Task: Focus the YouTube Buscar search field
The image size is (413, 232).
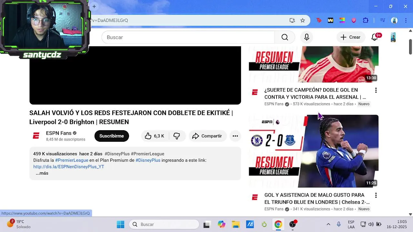Action: [x=188, y=37]
